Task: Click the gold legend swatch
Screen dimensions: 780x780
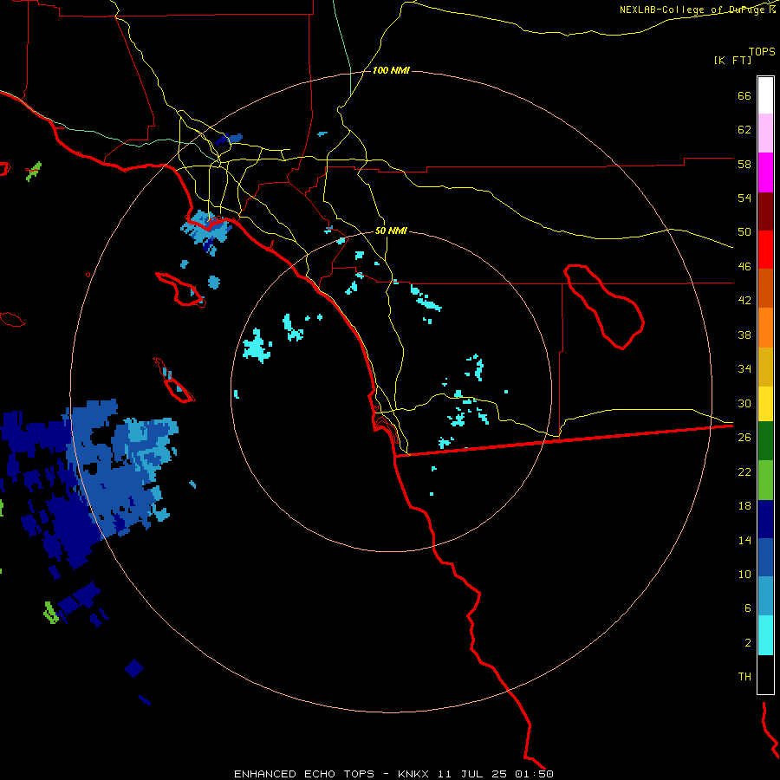Action: click(765, 367)
